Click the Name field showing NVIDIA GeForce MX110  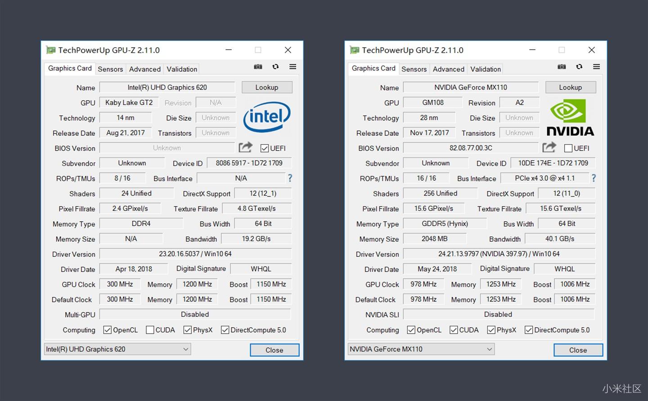coord(471,87)
